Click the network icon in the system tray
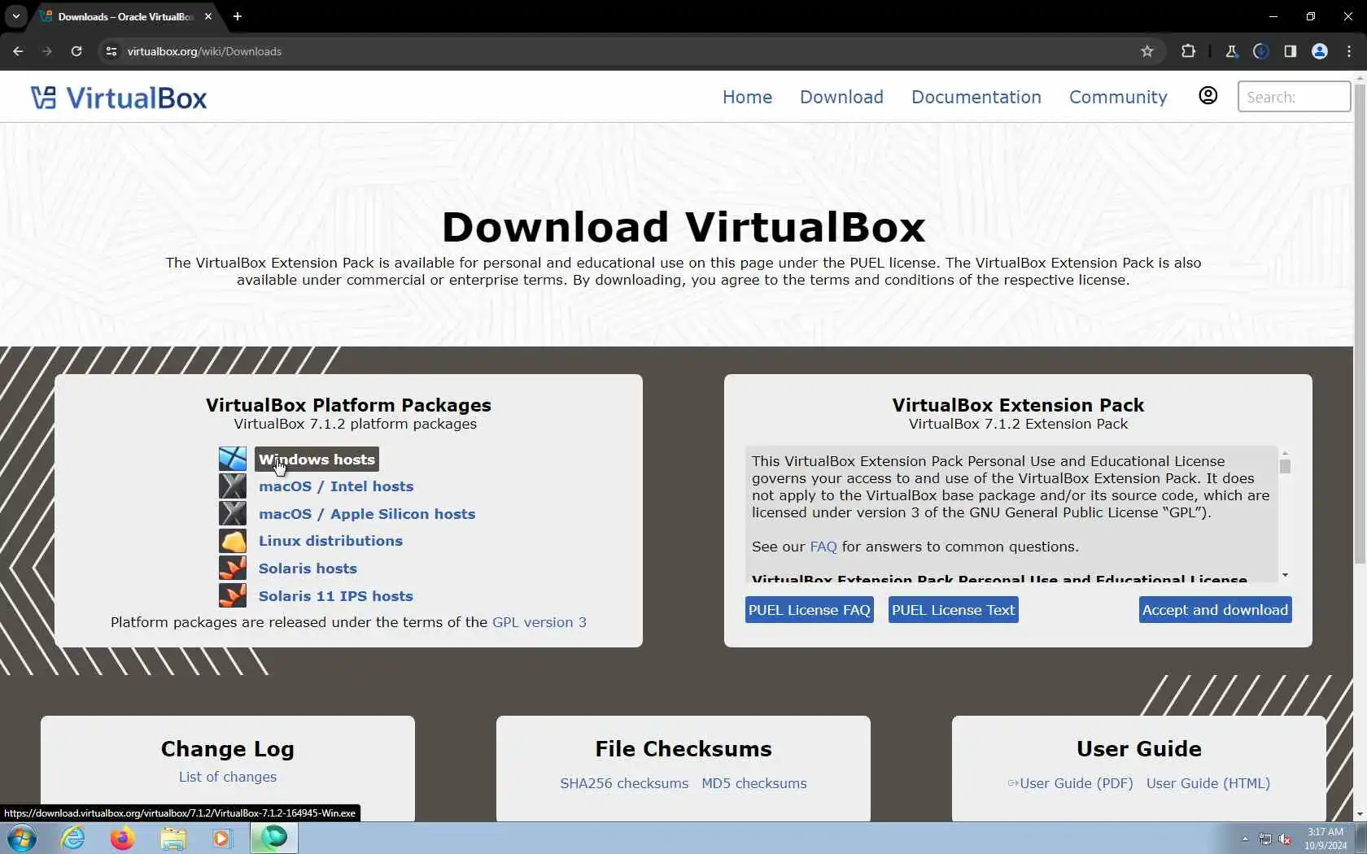This screenshot has height=854, width=1367. (x=1265, y=839)
